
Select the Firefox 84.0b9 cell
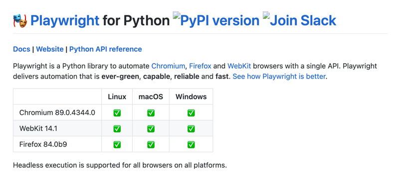click(x=57, y=144)
